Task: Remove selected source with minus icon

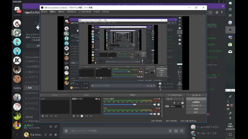Action: tap(78, 116)
